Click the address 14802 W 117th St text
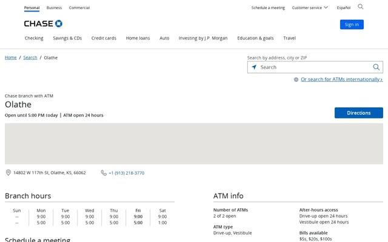Viewport: 388px width, 242px height. [x=50, y=172]
